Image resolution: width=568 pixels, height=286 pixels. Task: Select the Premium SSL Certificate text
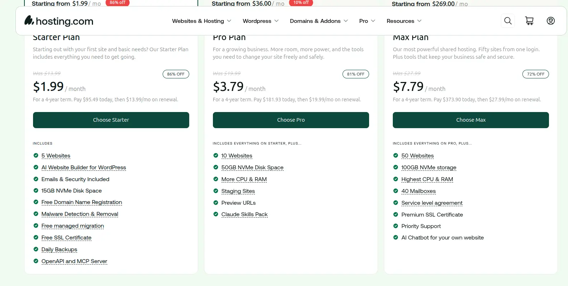coord(432,215)
